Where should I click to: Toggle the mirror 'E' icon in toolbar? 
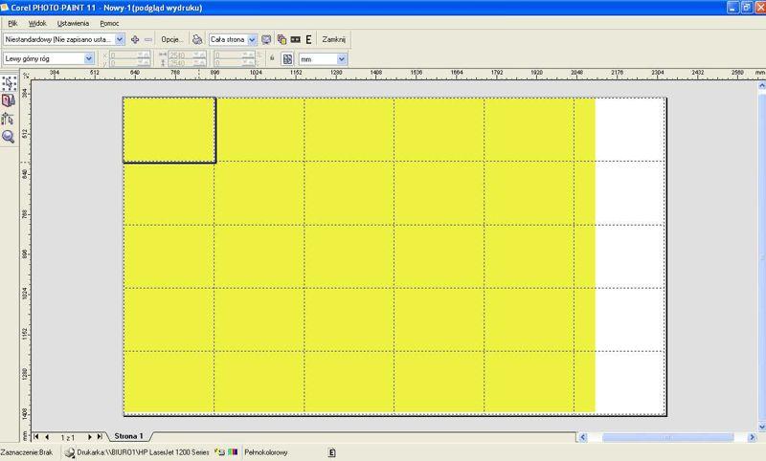coord(308,40)
